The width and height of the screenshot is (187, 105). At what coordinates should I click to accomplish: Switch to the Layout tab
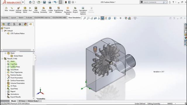pyautogui.click(x=13, y=17)
